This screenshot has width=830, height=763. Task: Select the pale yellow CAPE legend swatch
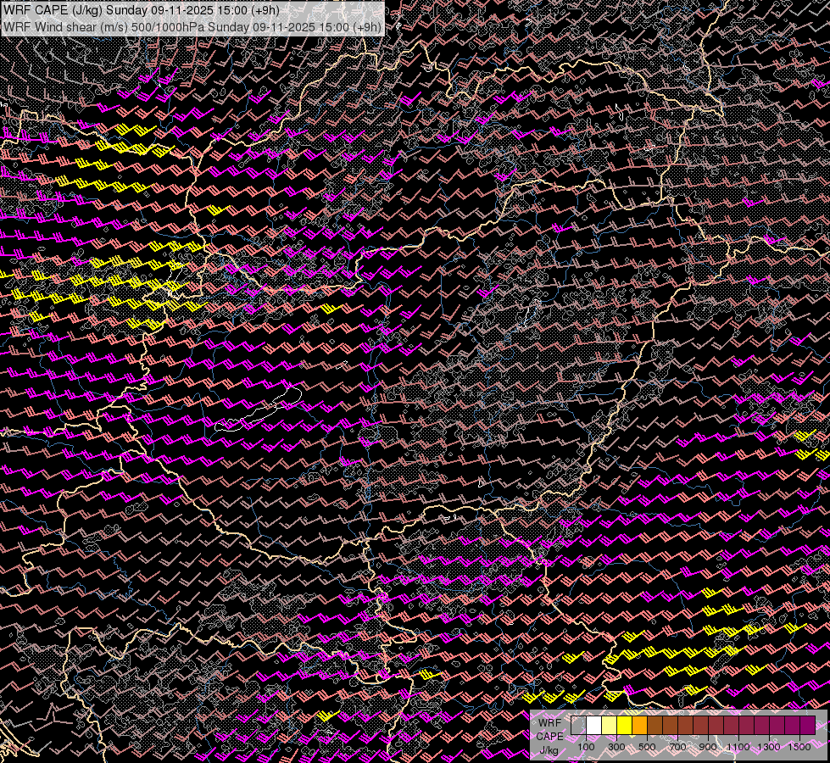click(609, 725)
